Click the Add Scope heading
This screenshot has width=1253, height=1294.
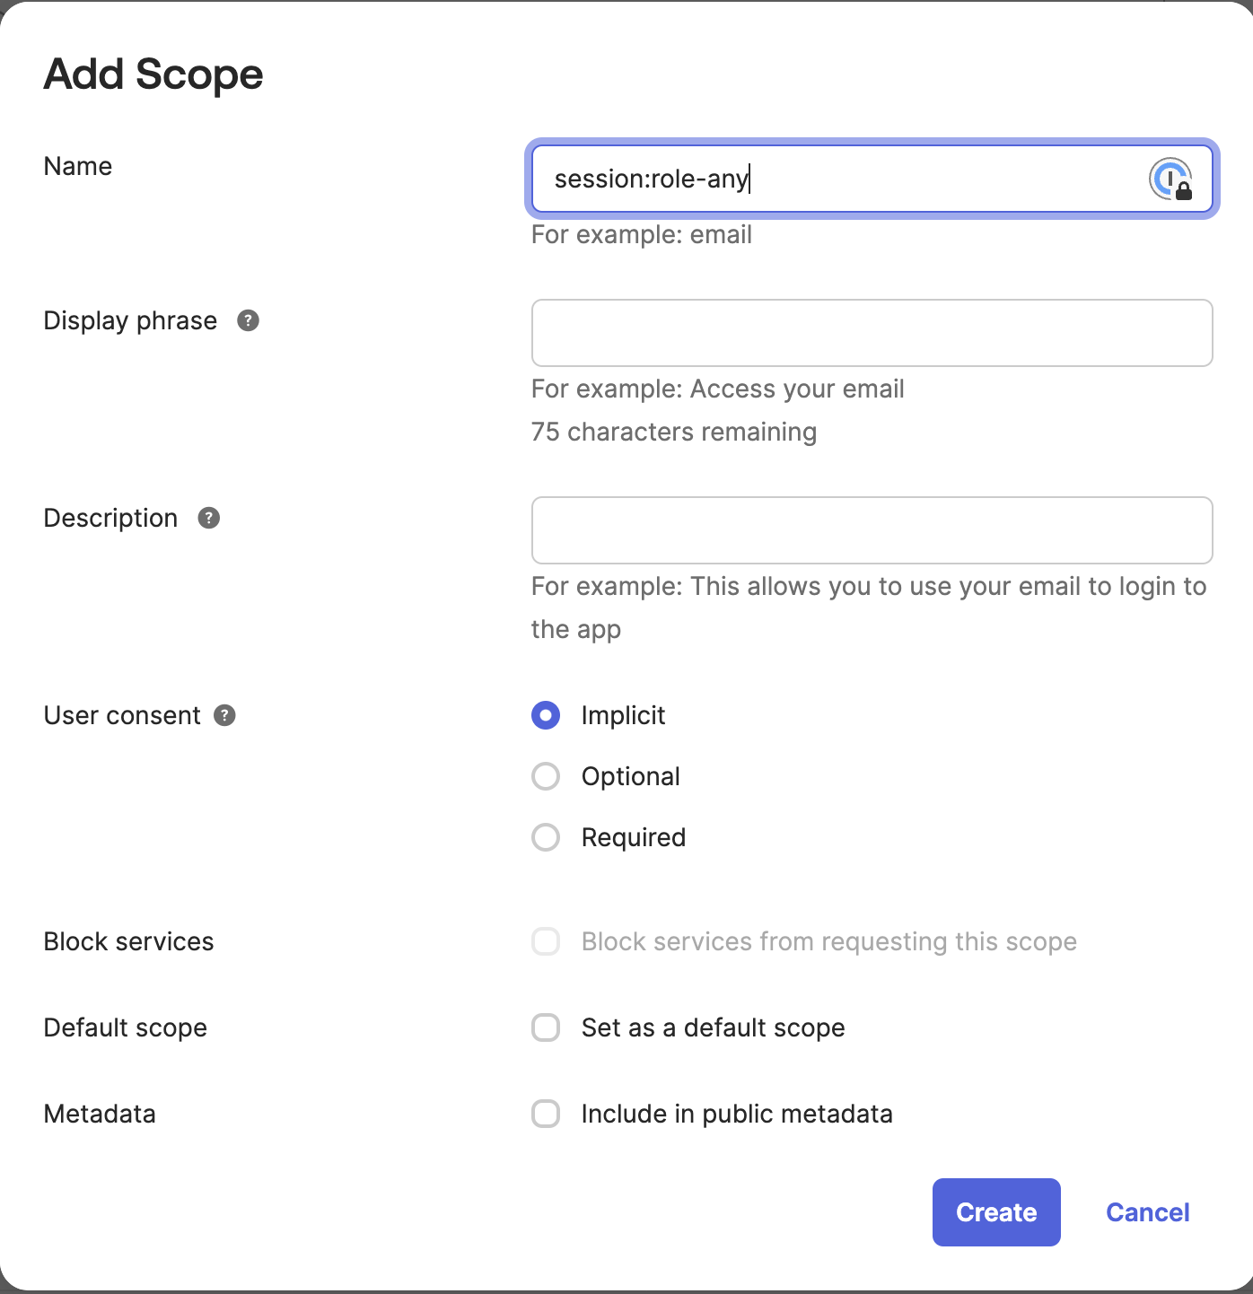click(x=153, y=74)
